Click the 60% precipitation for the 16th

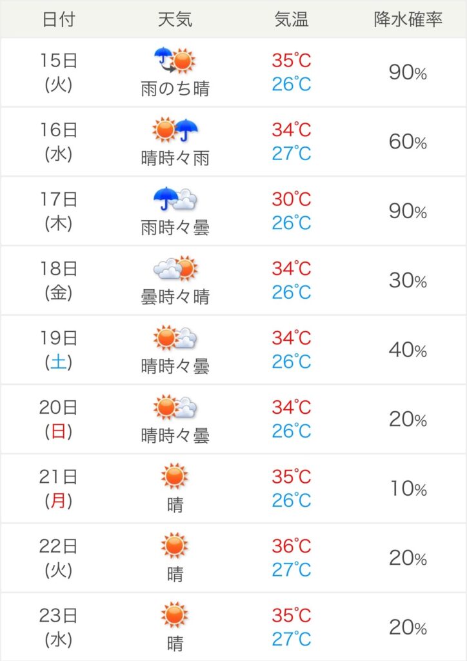tap(408, 141)
